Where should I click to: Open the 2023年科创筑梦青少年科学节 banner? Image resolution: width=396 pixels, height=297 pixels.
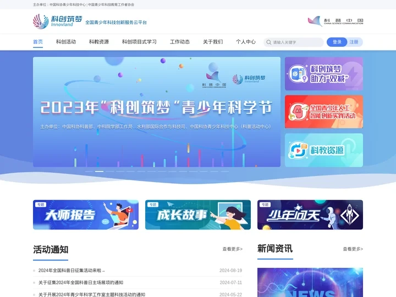click(157, 112)
